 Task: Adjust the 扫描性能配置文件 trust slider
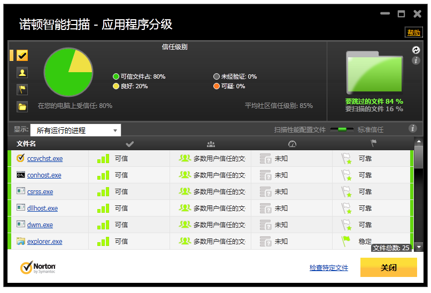coord(342,129)
